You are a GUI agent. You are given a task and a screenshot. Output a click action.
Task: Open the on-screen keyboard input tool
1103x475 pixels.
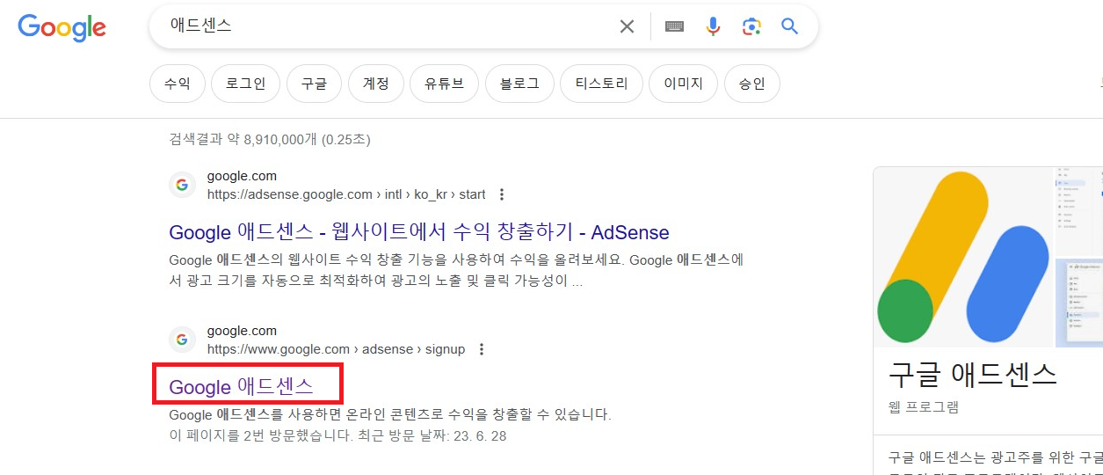click(675, 26)
